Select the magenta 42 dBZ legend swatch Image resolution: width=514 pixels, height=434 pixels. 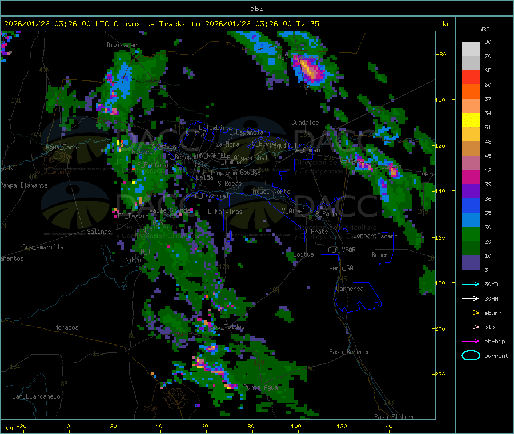[x=471, y=177]
